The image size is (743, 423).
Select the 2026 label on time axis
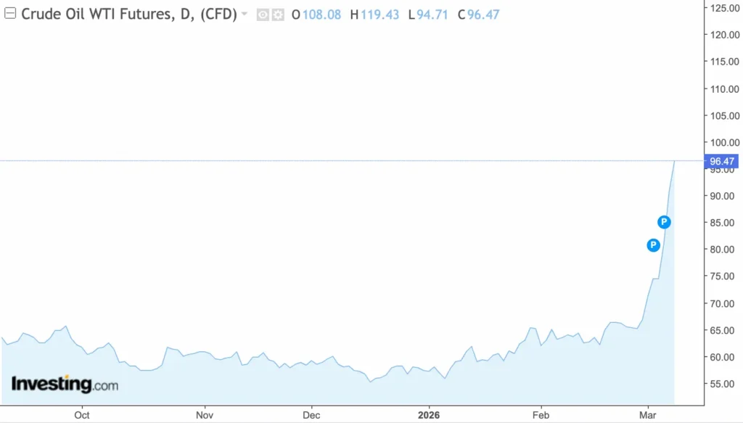point(427,415)
